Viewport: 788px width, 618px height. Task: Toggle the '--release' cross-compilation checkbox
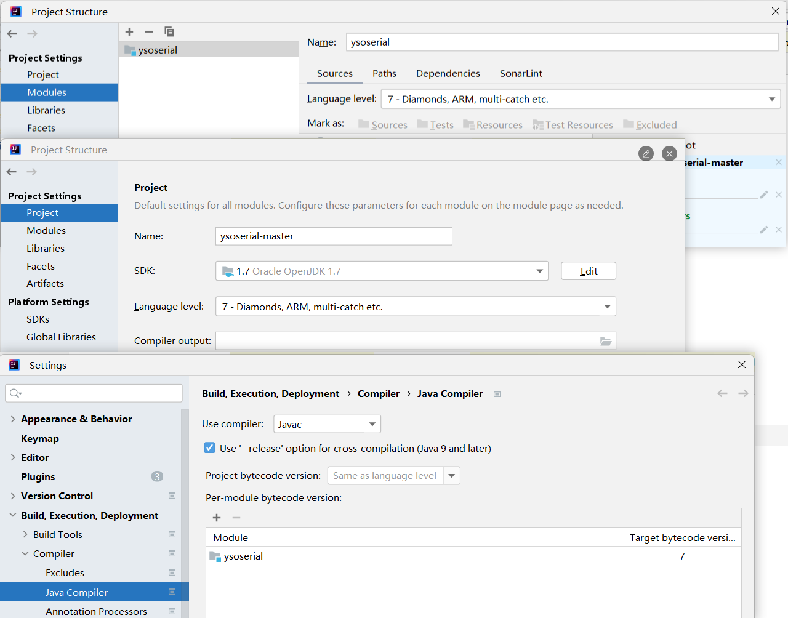(210, 448)
